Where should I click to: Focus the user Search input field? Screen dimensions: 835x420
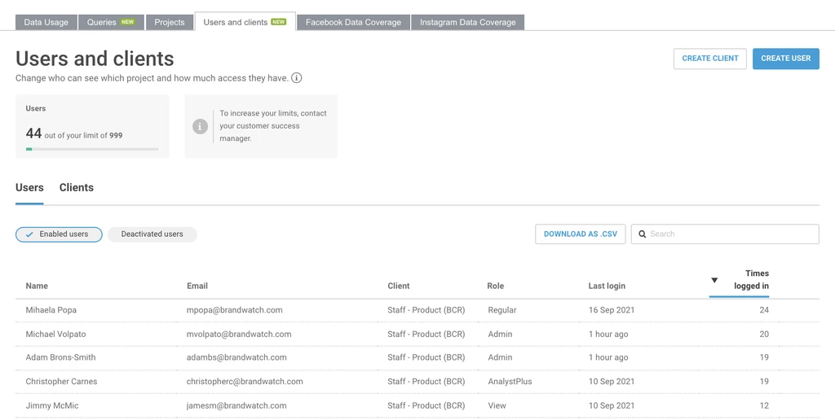731,234
